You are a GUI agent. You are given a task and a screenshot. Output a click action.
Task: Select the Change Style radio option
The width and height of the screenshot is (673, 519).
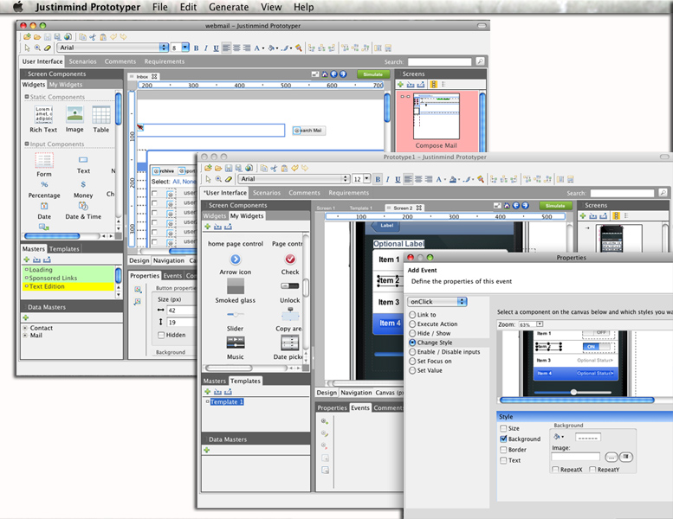pos(412,343)
